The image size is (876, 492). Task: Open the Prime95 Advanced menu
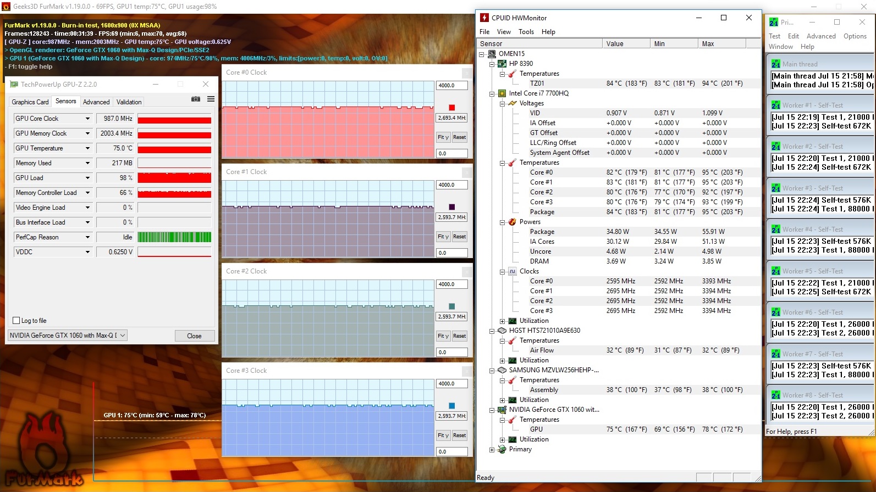(821, 36)
